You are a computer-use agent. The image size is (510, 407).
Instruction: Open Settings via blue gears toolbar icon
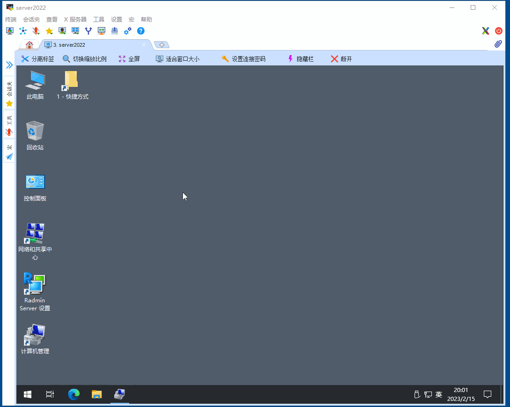(x=127, y=31)
